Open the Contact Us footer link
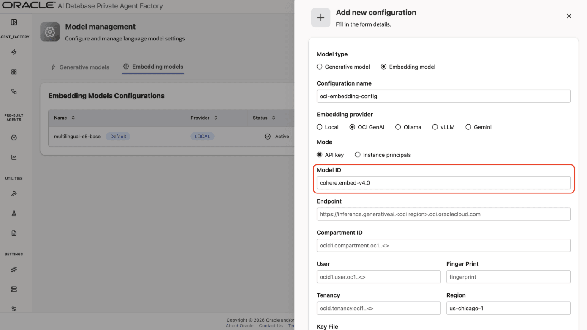The width and height of the screenshot is (587, 330). 271,326
